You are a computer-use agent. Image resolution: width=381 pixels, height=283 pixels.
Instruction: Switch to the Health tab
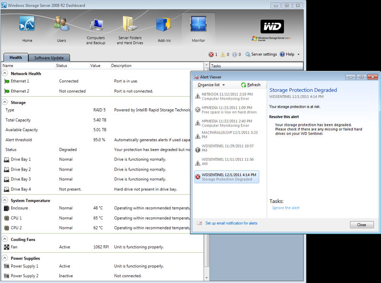click(x=16, y=57)
